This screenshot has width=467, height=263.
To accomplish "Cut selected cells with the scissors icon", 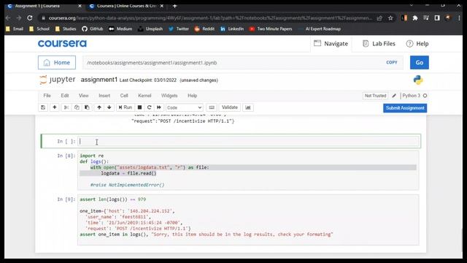I will [66, 107].
